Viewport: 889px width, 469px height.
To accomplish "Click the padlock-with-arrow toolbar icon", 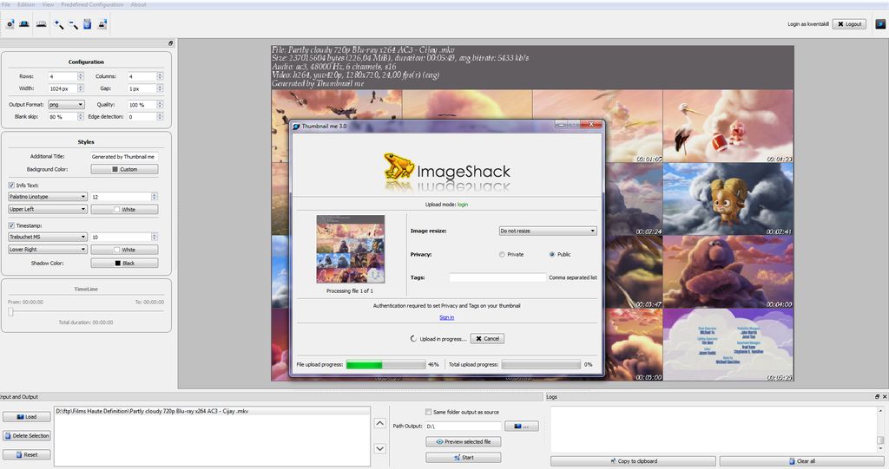I will click(x=102, y=24).
